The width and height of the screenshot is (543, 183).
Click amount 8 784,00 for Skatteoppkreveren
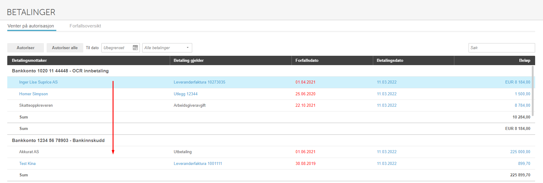pyautogui.click(x=522, y=105)
